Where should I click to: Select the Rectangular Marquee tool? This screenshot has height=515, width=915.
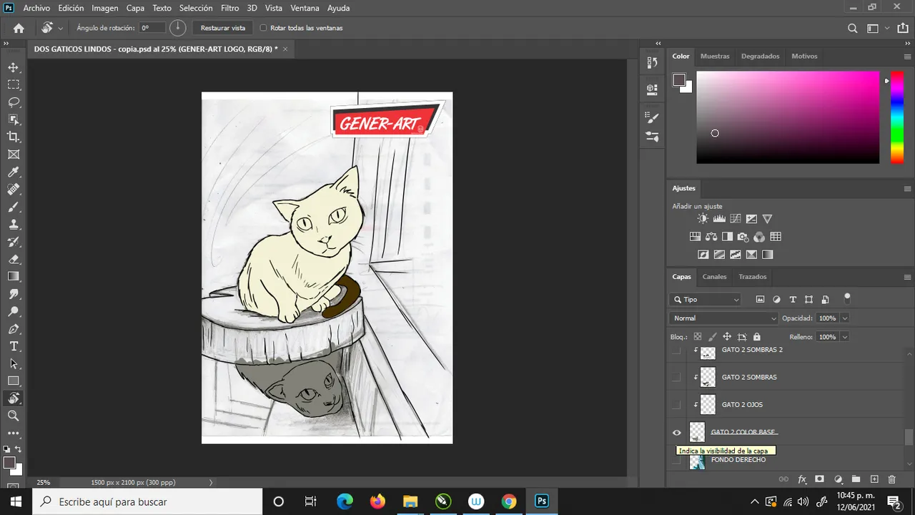[x=13, y=84]
